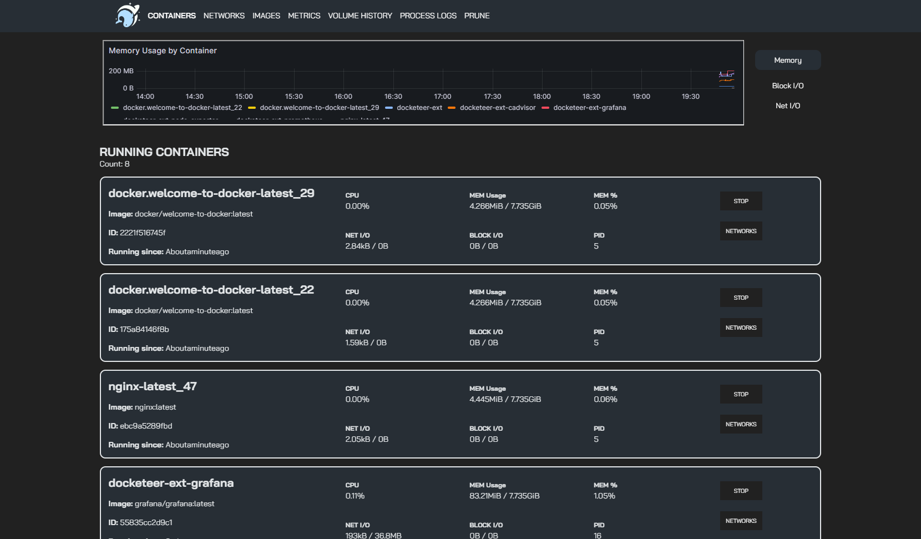Click the Memory Usage by Container title
Viewport: 921px width, 539px height.
point(163,51)
